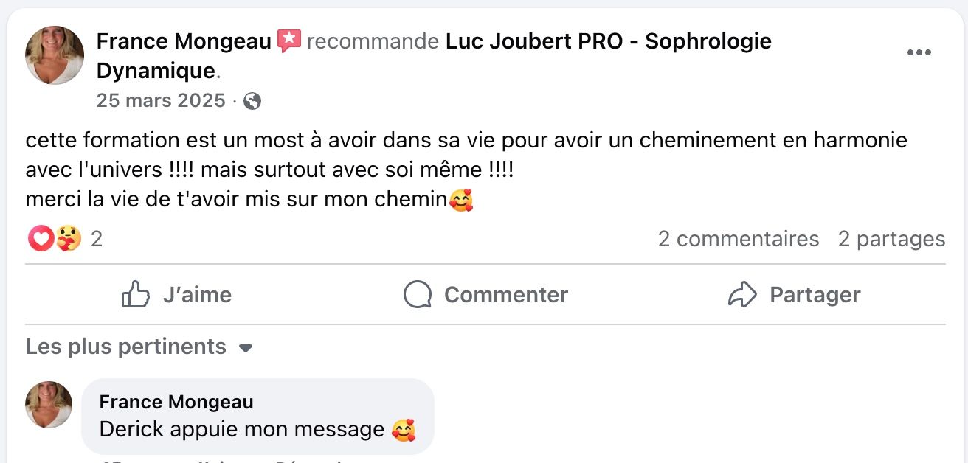Viewport: 968px width, 463px height.
Task: Click the Partager arrow button
Action: point(794,295)
